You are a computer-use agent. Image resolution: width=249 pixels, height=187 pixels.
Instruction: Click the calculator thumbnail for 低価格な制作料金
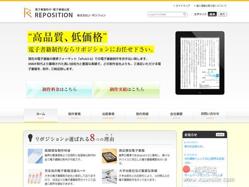[x=35, y=155]
